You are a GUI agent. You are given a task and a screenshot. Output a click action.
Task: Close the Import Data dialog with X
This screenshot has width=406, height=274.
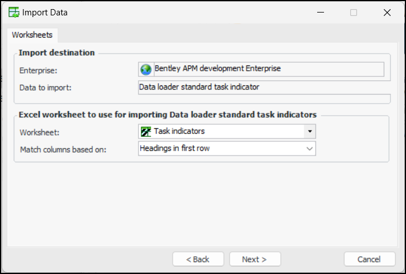tap(387, 12)
